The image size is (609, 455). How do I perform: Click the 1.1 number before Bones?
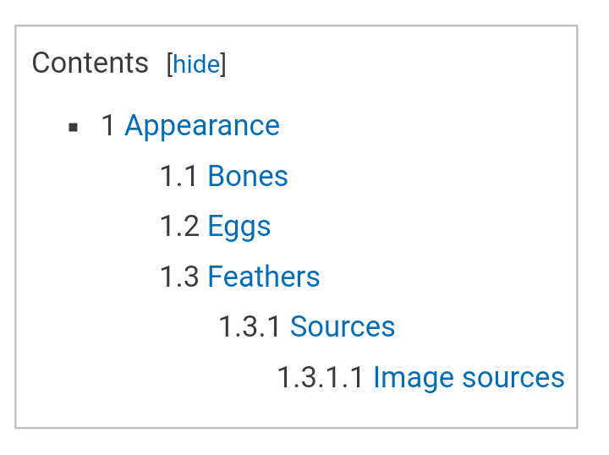pos(179,176)
